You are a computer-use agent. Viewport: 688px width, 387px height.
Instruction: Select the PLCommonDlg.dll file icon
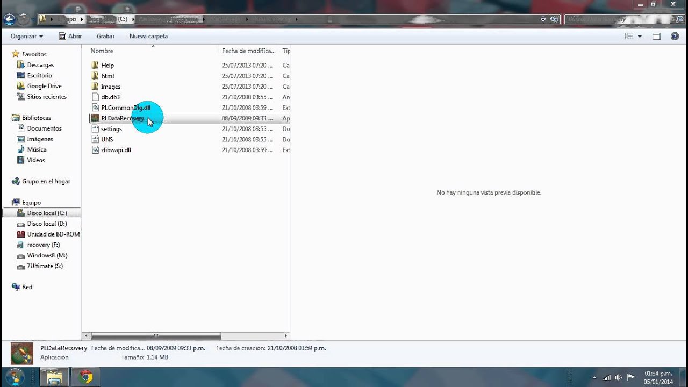[95, 107]
